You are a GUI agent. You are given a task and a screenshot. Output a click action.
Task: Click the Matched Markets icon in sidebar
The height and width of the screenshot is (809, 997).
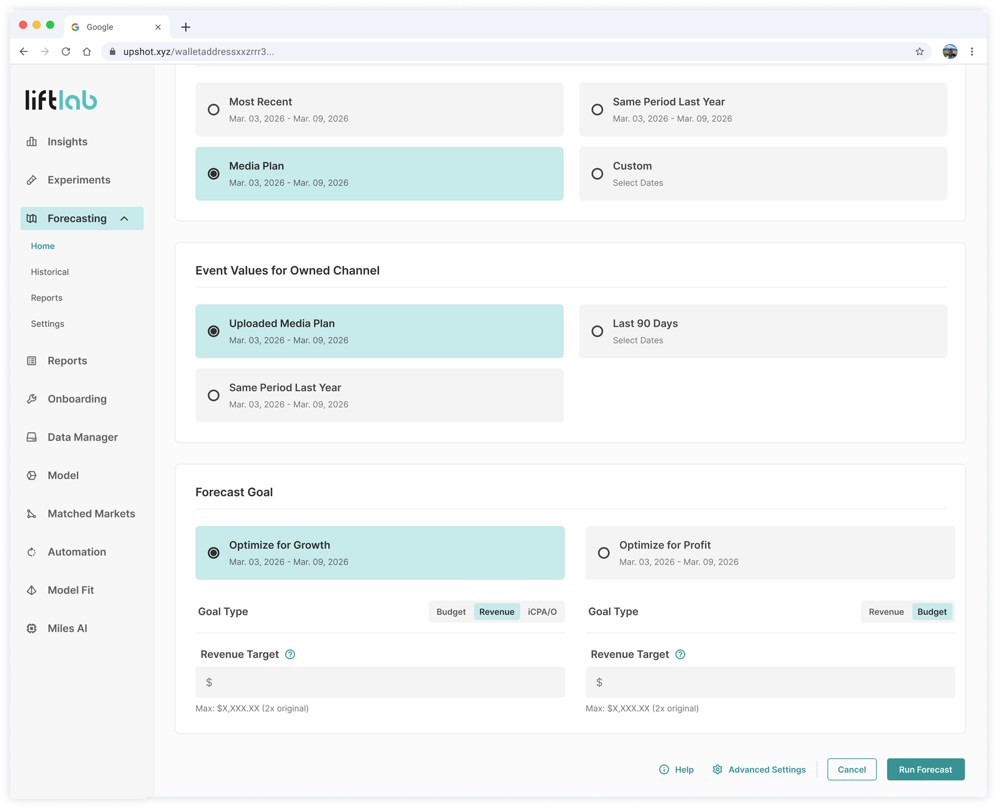click(32, 514)
